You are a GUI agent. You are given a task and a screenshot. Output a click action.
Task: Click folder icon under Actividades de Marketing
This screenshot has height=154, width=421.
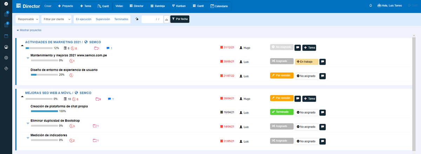[x=97, y=48]
